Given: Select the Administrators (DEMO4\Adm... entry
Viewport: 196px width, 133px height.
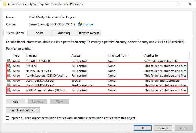Looking at the screenshot, I should click(x=47, y=76).
